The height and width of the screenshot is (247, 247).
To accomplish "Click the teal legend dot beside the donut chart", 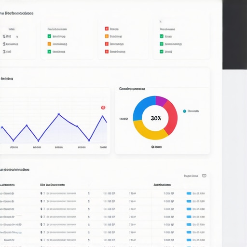I will 184,111.
